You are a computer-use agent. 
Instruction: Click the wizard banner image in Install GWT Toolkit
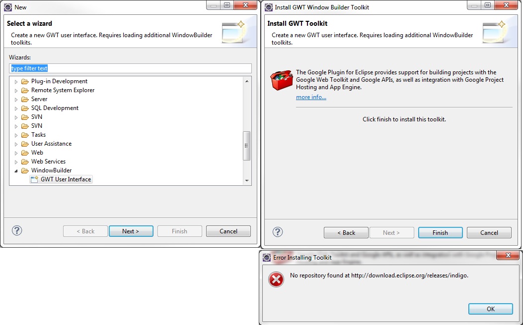[x=495, y=32]
